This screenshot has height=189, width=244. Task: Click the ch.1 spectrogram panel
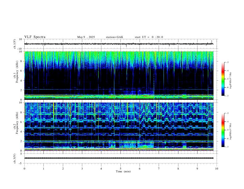[119, 75]
